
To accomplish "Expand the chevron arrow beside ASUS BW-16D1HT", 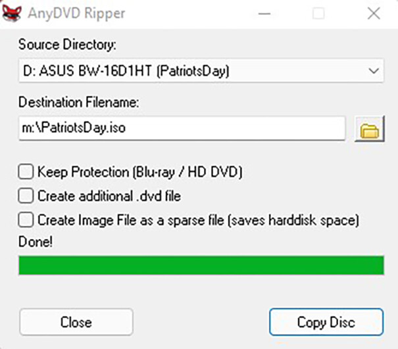I will pyautogui.click(x=374, y=71).
